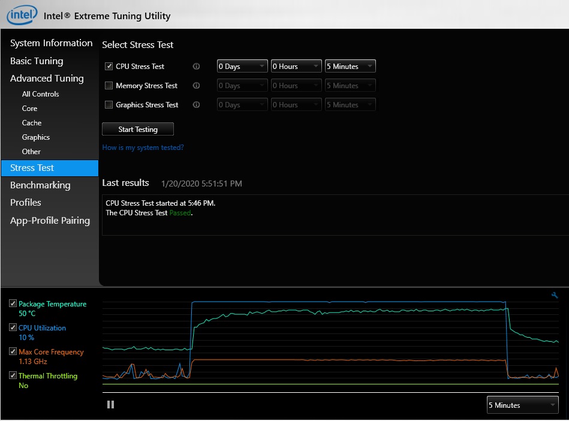Click the '1.13 GHz' frequency value
Viewport: 569px width, 421px height.
33,362
